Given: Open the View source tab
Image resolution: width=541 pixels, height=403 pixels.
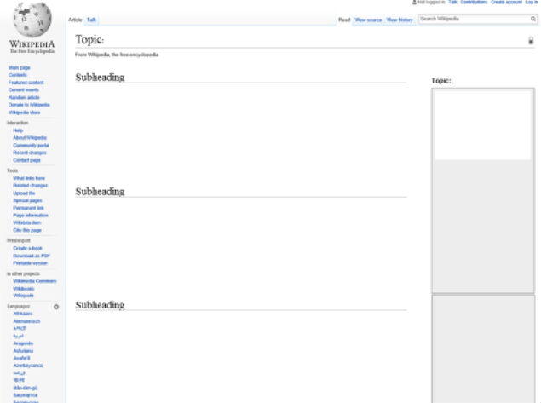Looking at the screenshot, I should pos(368,20).
